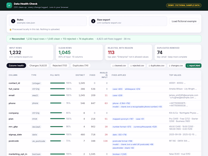208x156 pixels.
Task: Click the Rejected with reason 113 card
Action: [x=129, y=52]
